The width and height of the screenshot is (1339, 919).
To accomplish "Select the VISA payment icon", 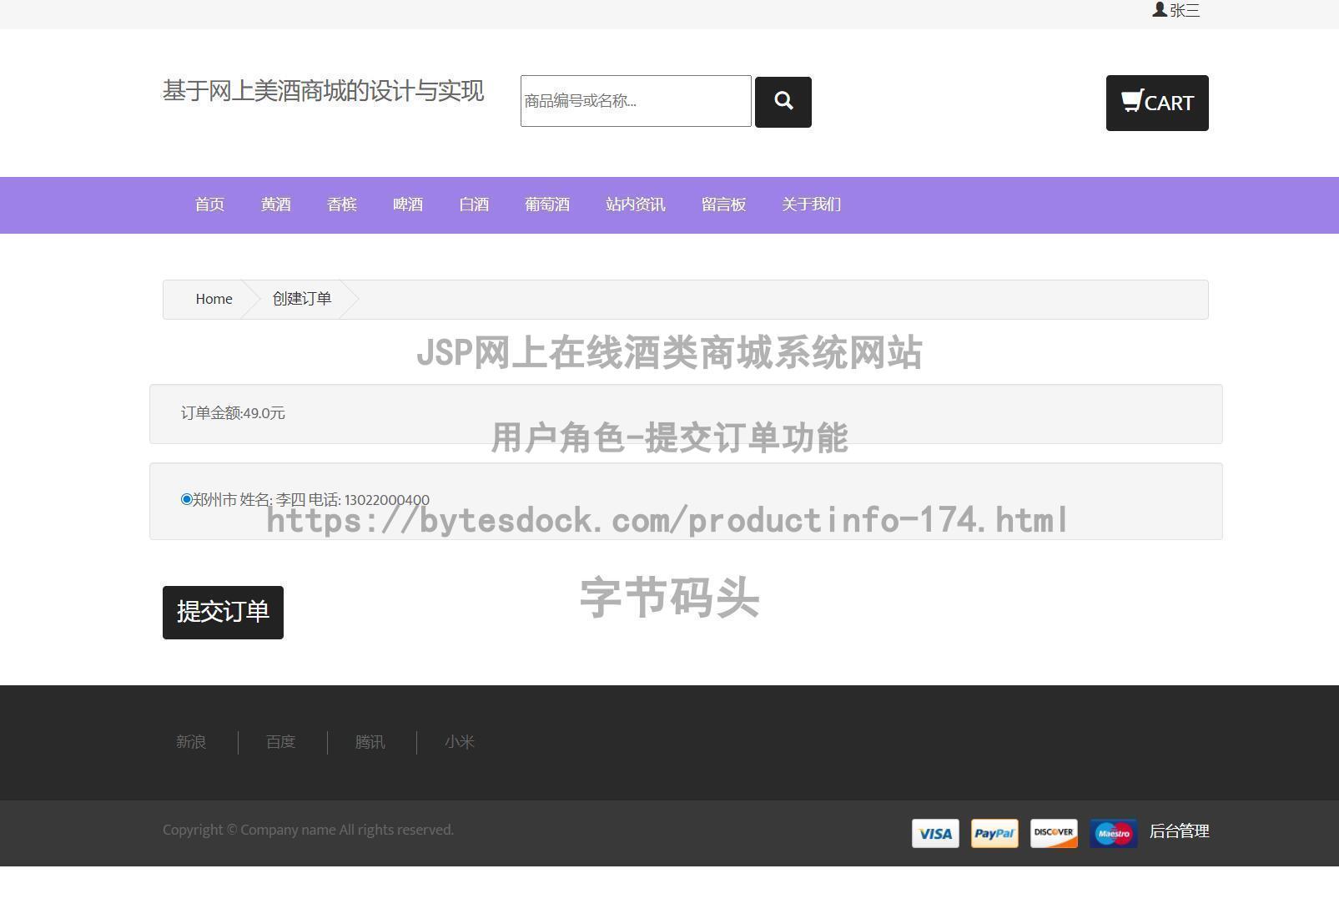I will pos(934,832).
